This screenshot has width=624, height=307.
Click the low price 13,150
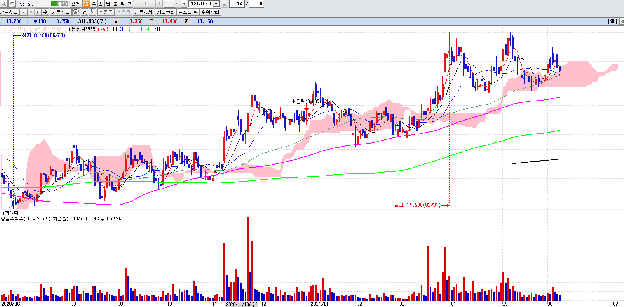pos(205,21)
